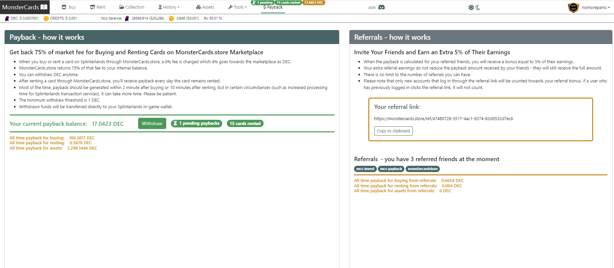Click the Rent store icon in navbar
The width and height of the screenshot is (614, 268).
tap(92, 7)
